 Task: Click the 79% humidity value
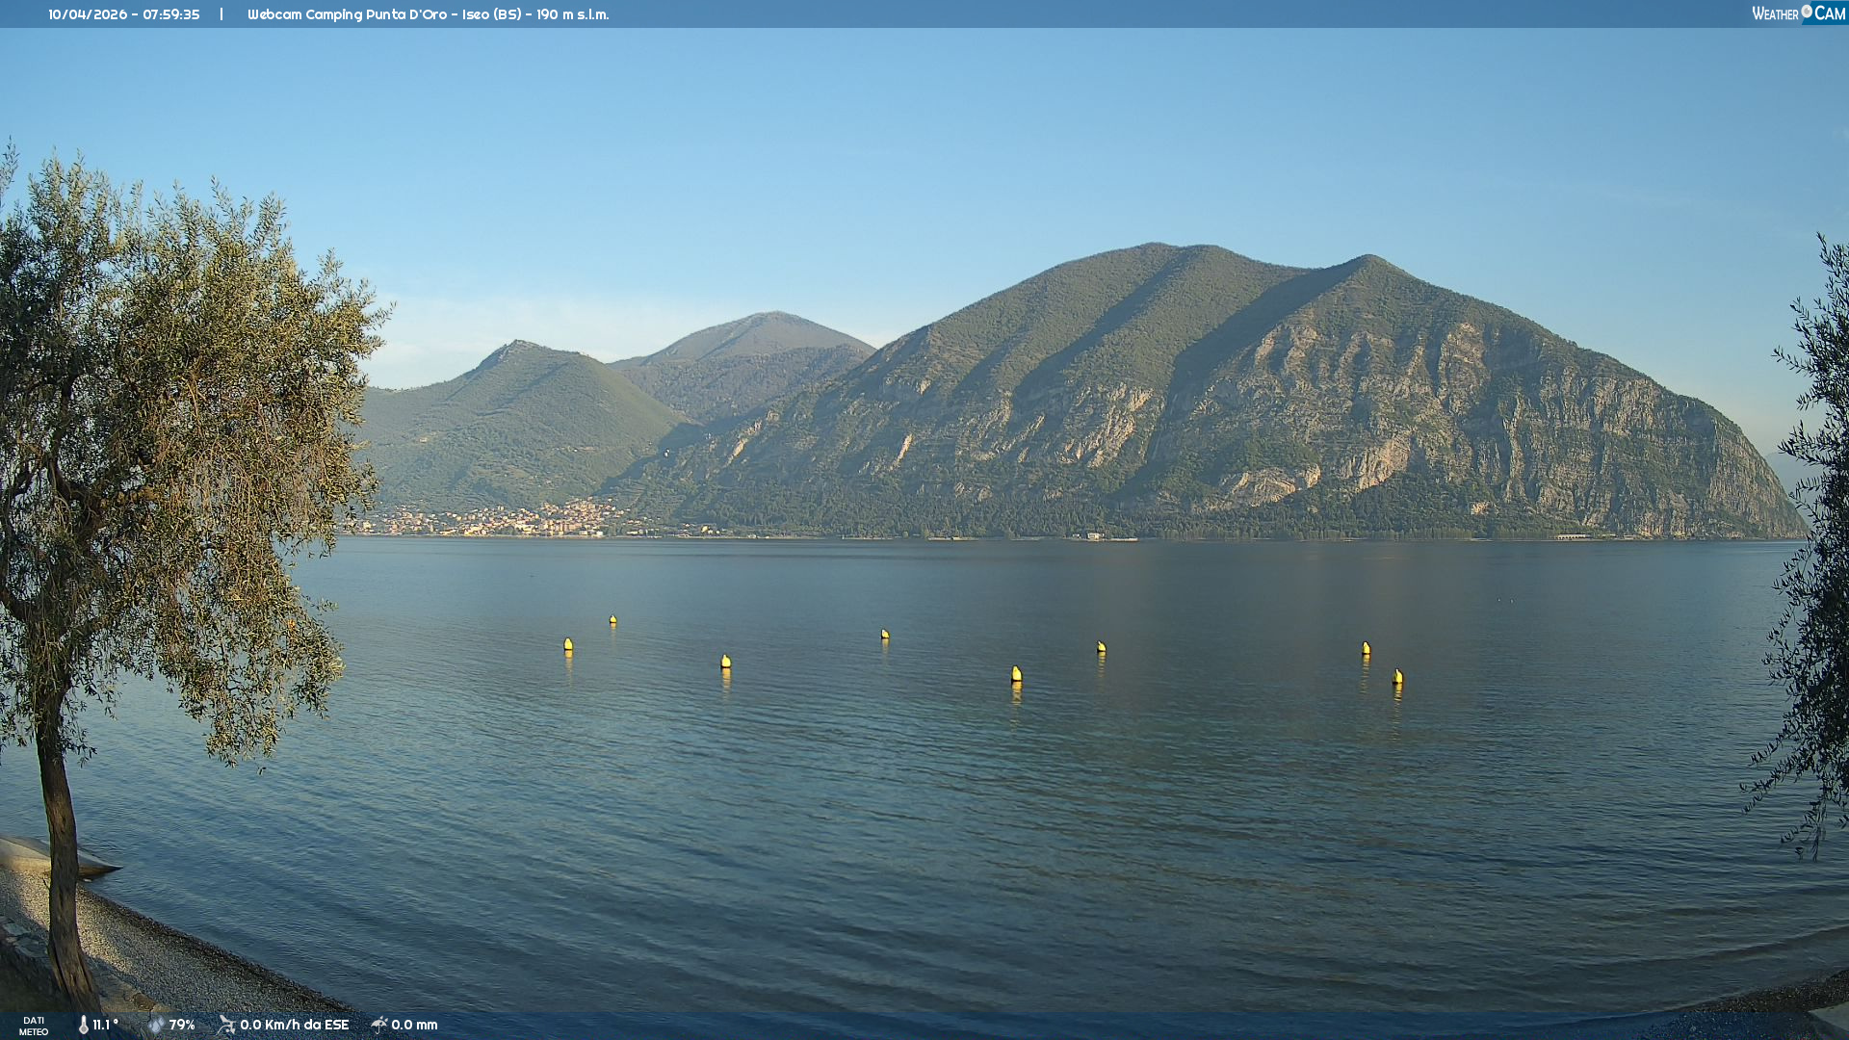coord(182,1025)
